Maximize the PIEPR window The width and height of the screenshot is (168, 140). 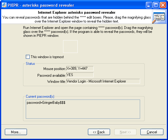click(x=156, y=5)
